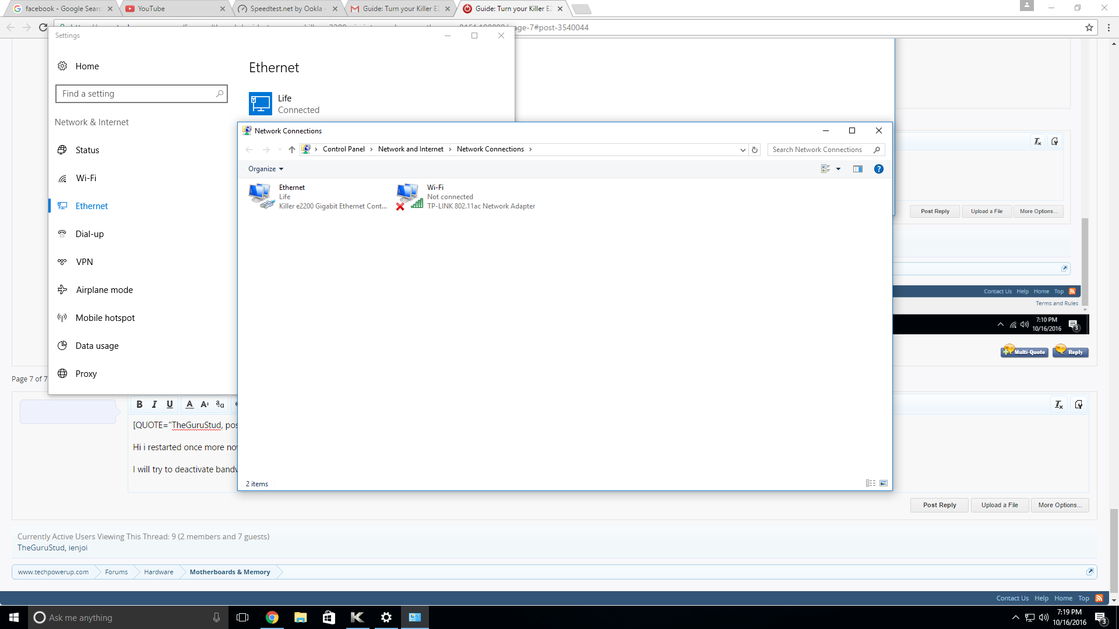Click the change view icon
This screenshot has height=629, width=1119.
point(825,169)
